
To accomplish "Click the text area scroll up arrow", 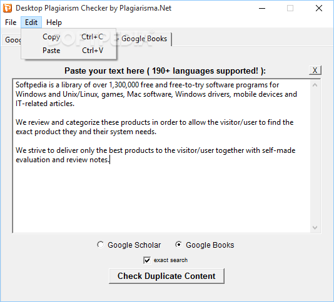I will 315,85.
